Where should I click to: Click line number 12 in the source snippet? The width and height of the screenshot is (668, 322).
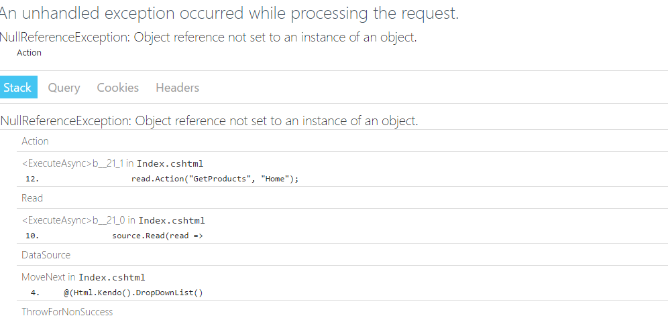32,179
